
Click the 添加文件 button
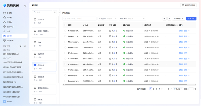click(191, 19)
